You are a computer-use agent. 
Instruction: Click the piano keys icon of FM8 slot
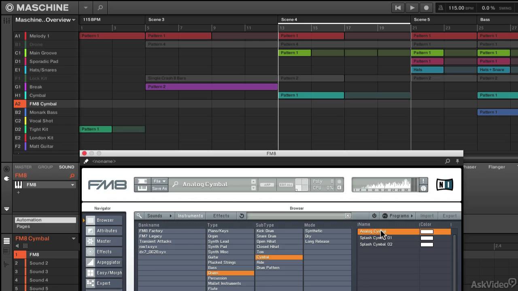(x=19, y=185)
